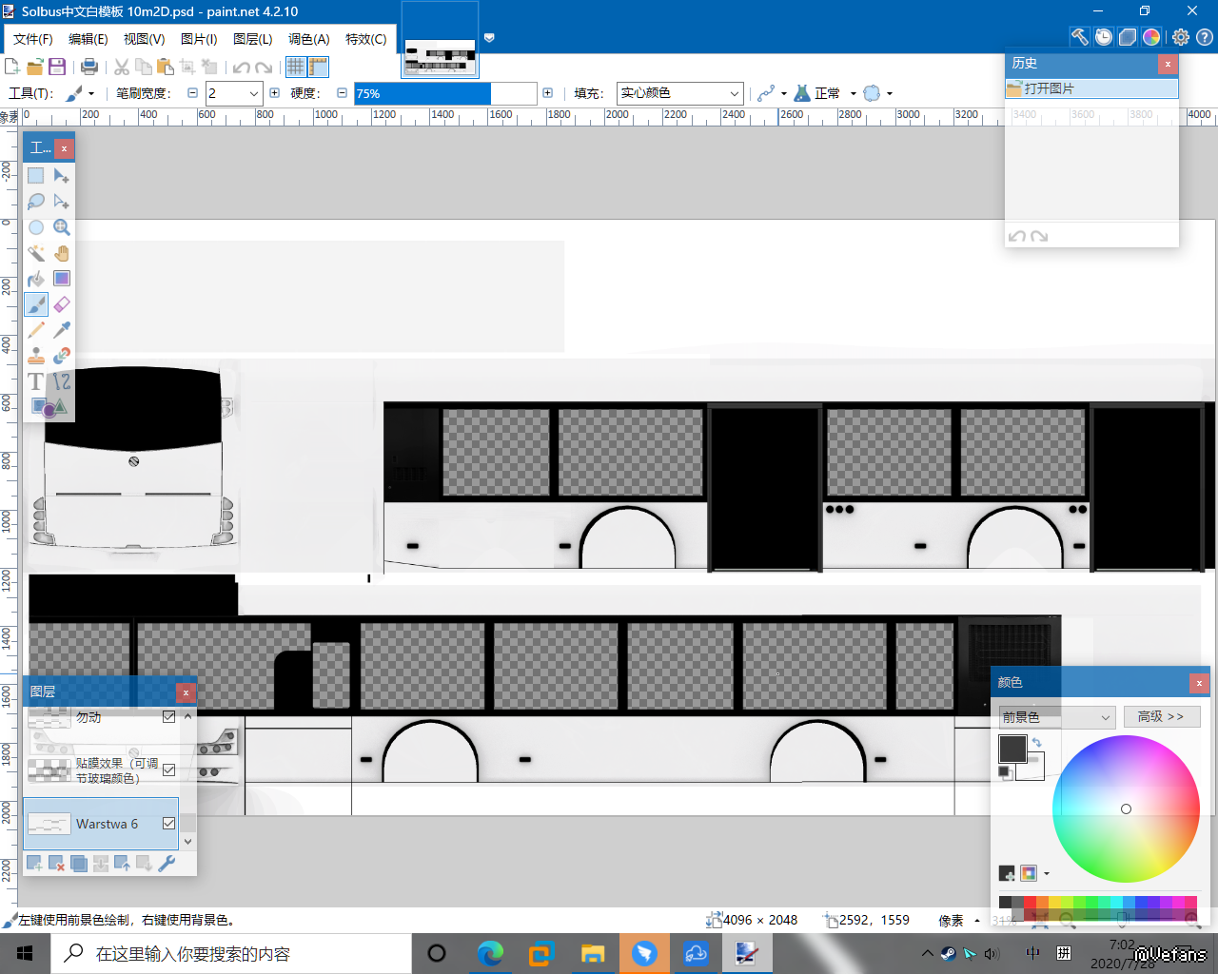Image resolution: width=1218 pixels, height=974 pixels.
Task: Pick the Clone Stamp tool
Action: (36, 356)
